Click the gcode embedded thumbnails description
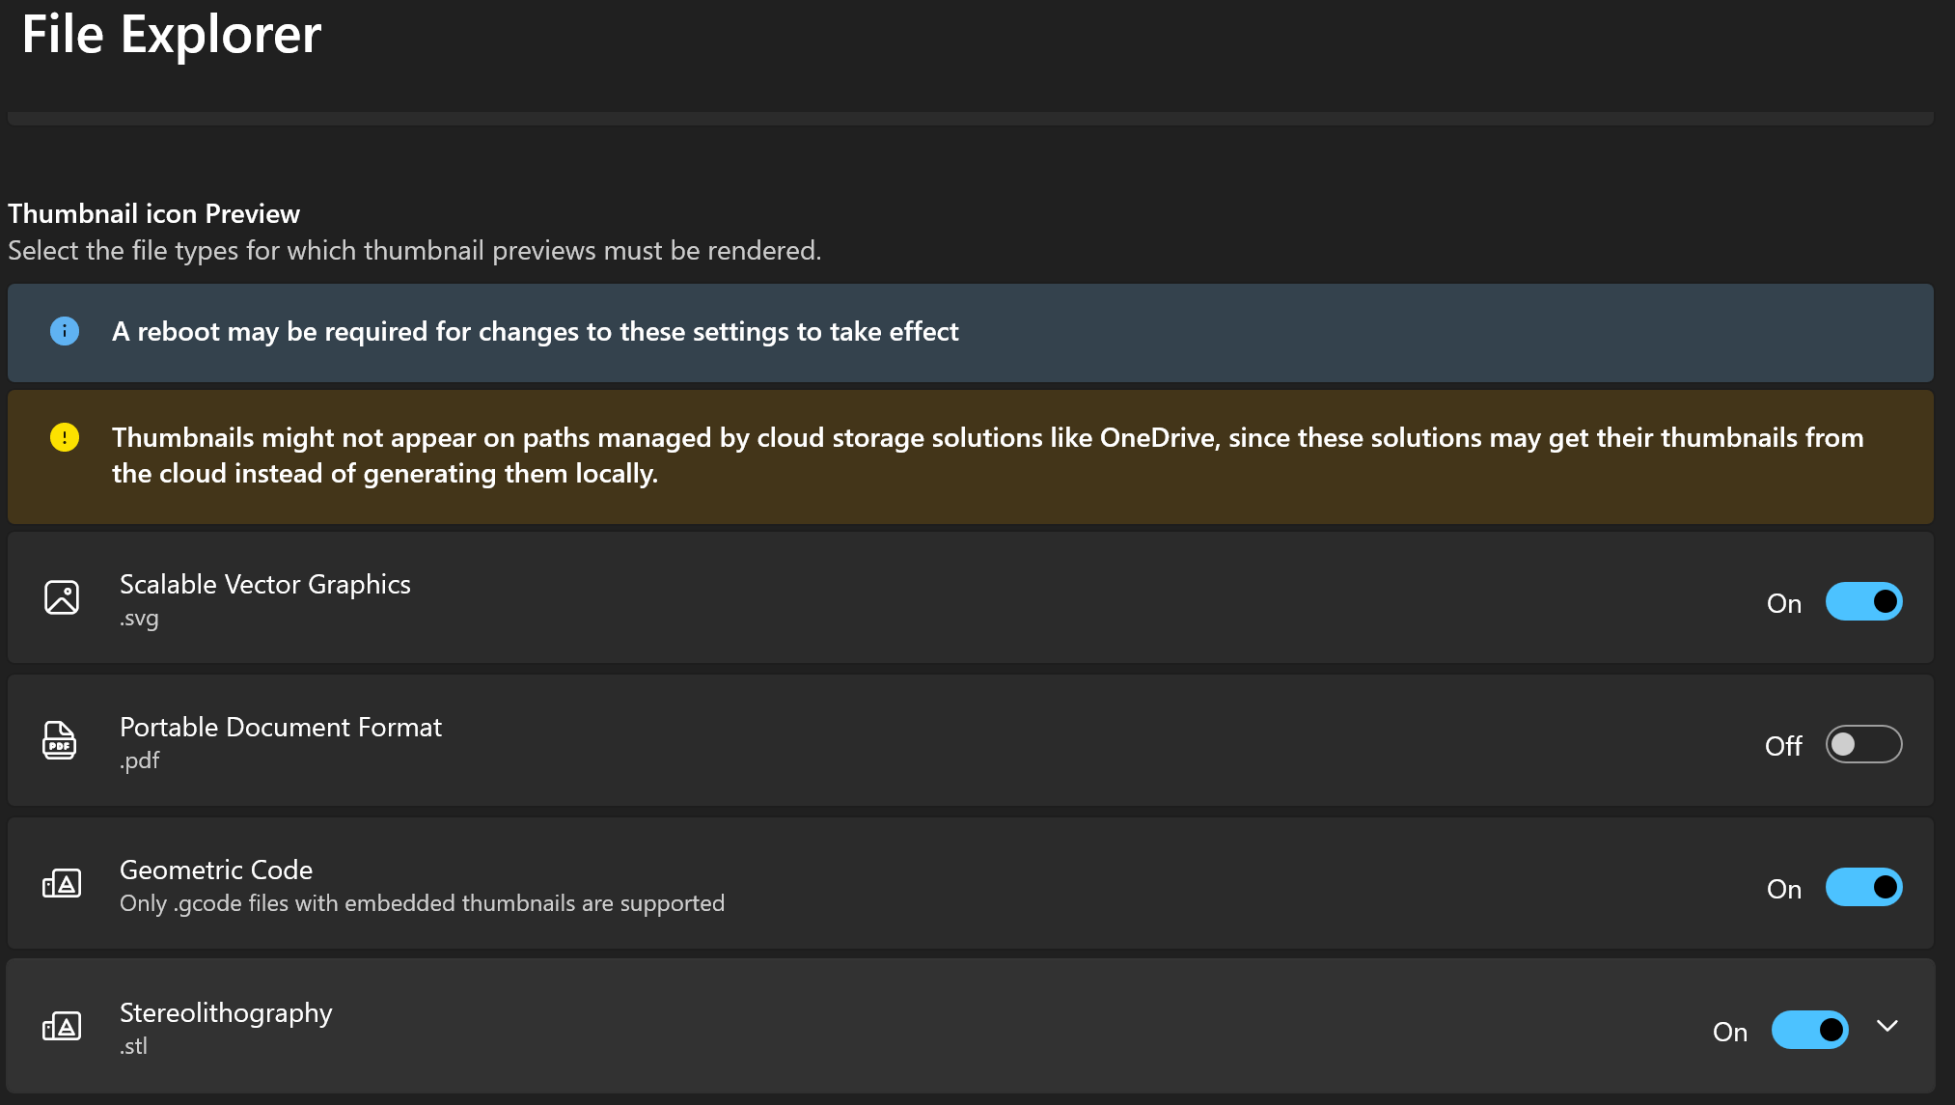1955x1105 pixels. point(422,903)
